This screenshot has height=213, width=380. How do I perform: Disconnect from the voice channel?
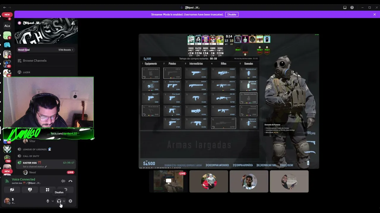tap(70, 181)
